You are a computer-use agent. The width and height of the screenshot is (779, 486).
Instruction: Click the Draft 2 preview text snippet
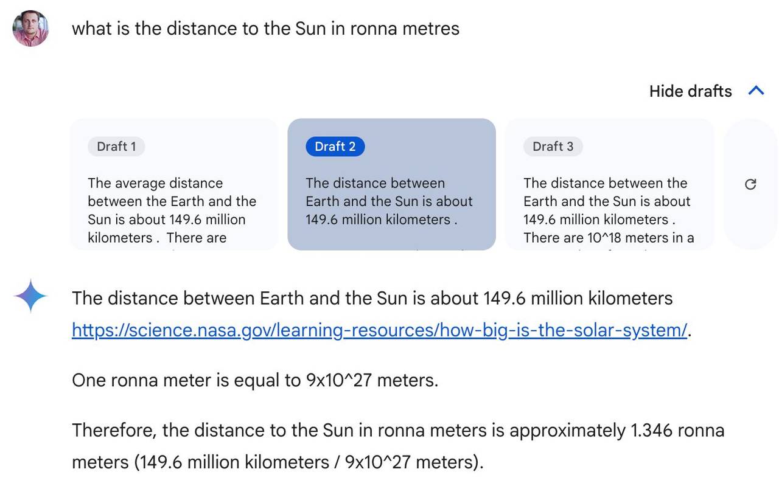coord(389,201)
